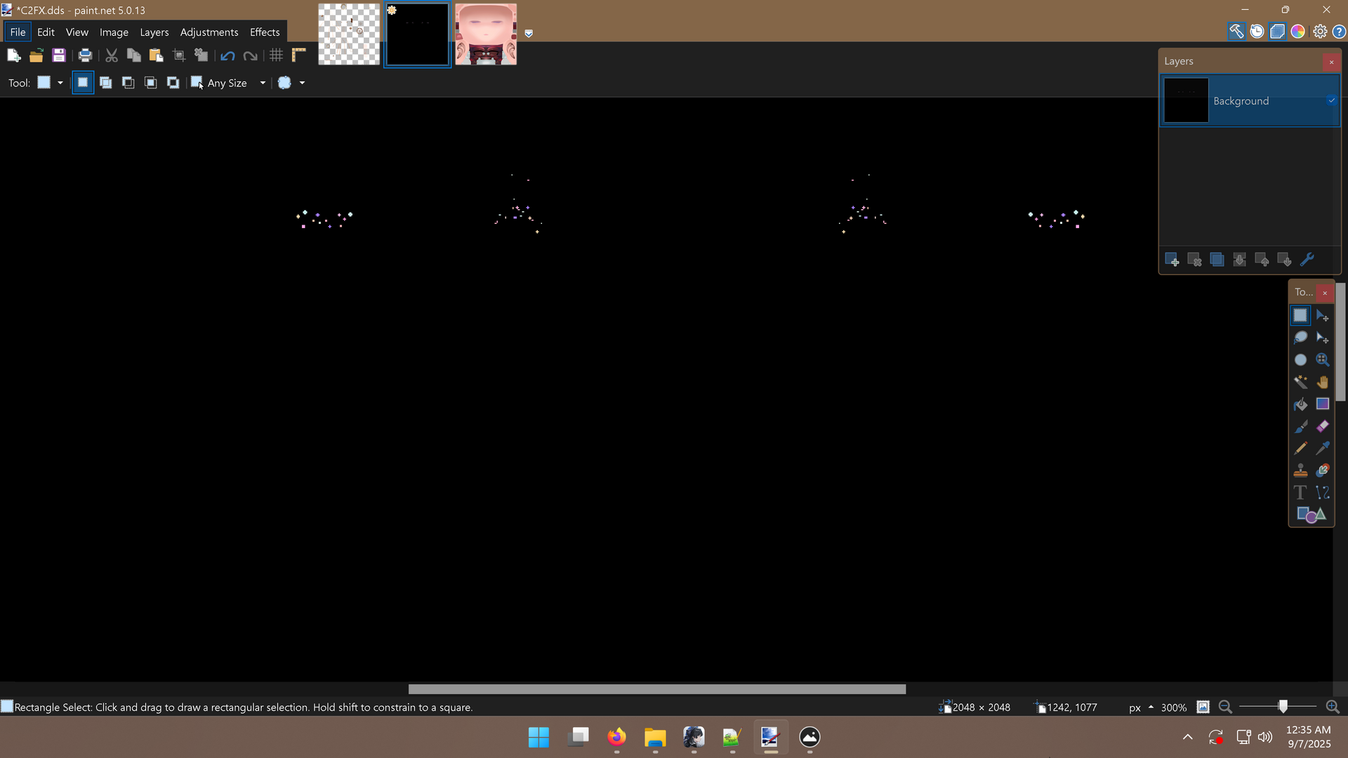Set selection mode to Add (union)

coord(105,83)
